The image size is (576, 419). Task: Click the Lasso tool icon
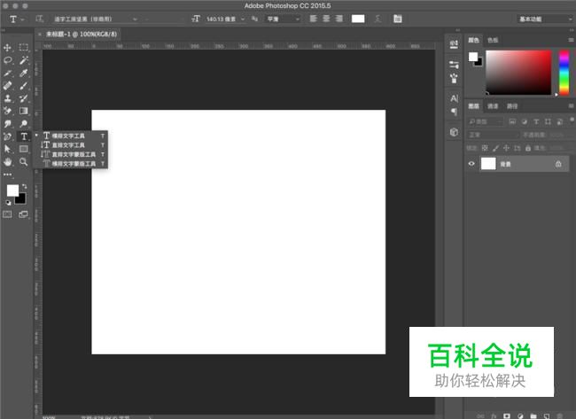click(x=8, y=60)
